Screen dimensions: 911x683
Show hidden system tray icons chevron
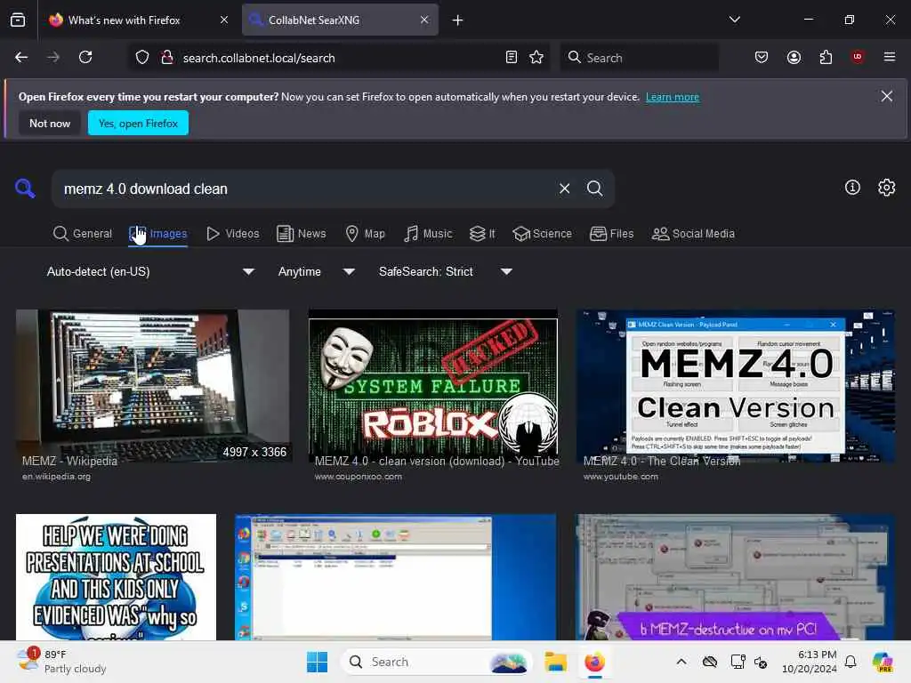(x=681, y=662)
